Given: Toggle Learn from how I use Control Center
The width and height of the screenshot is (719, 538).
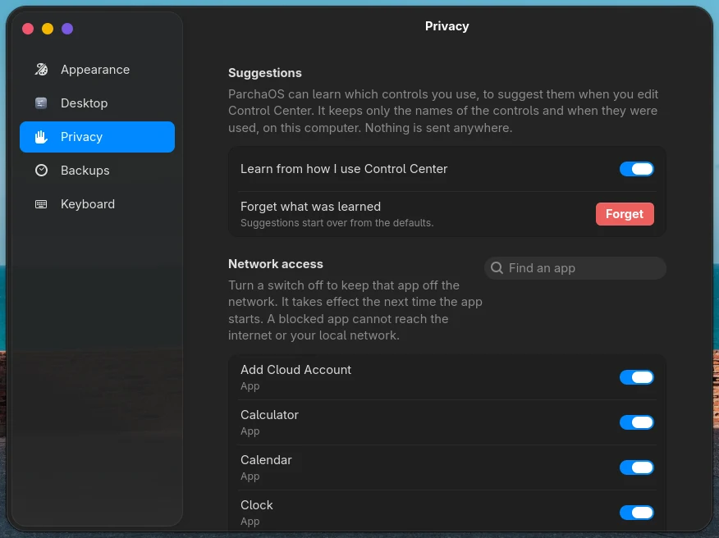Looking at the screenshot, I should (x=636, y=169).
